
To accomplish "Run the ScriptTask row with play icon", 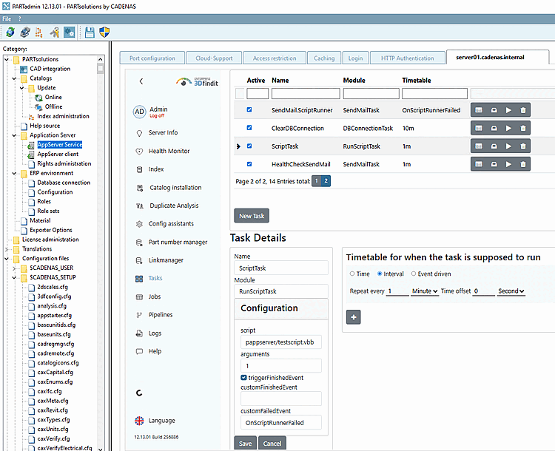I will [x=508, y=146].
